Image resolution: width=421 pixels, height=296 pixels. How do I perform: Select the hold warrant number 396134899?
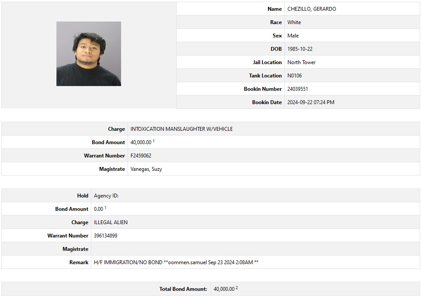106,236
